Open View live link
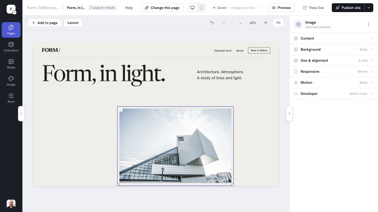The height and width of the screenshot is (212, 378). coord(313,8)
